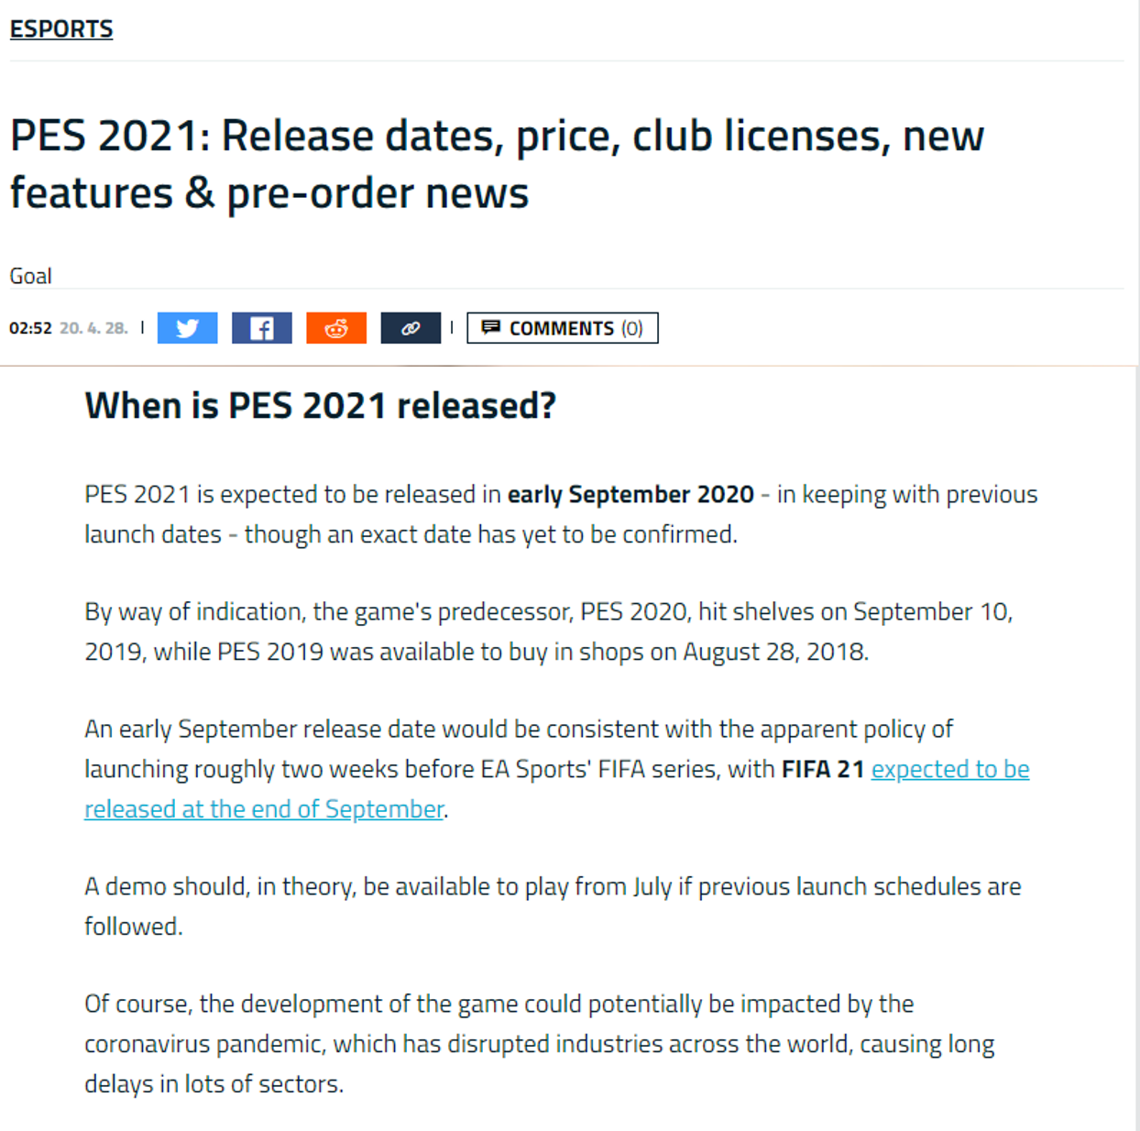The image size is (1140, 1131).
Task: Open the COMMENTS (0) button
Action: 563,328
